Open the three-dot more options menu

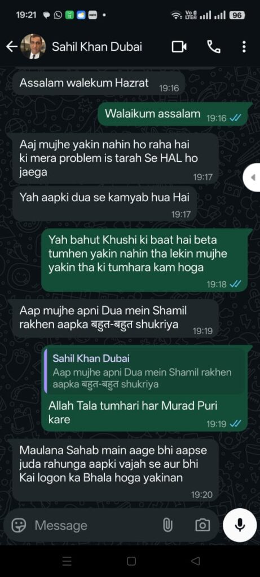click(244, 47)
